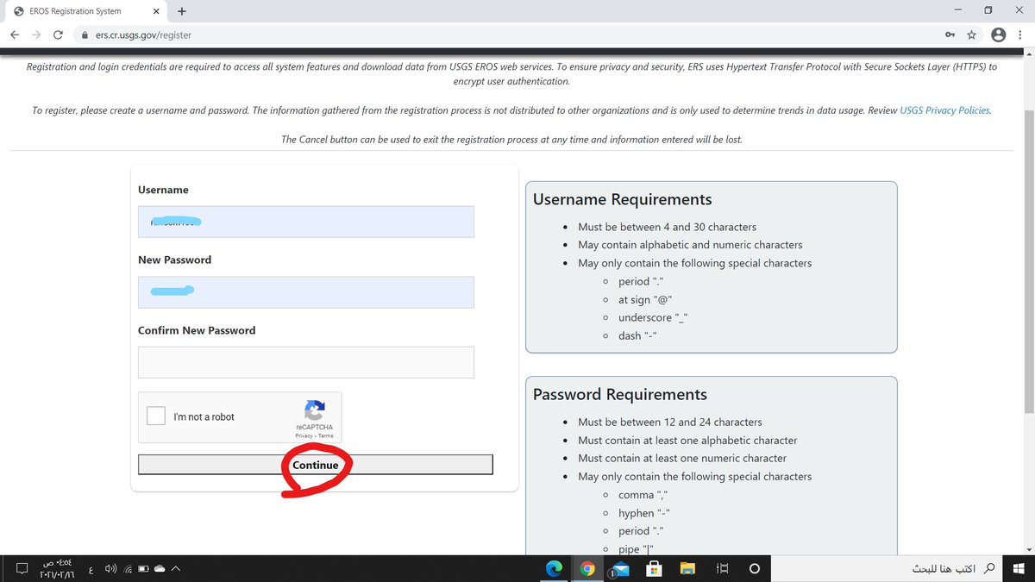
Task: Tick the I'm not a robot checkbox
Action: [156, 416]
